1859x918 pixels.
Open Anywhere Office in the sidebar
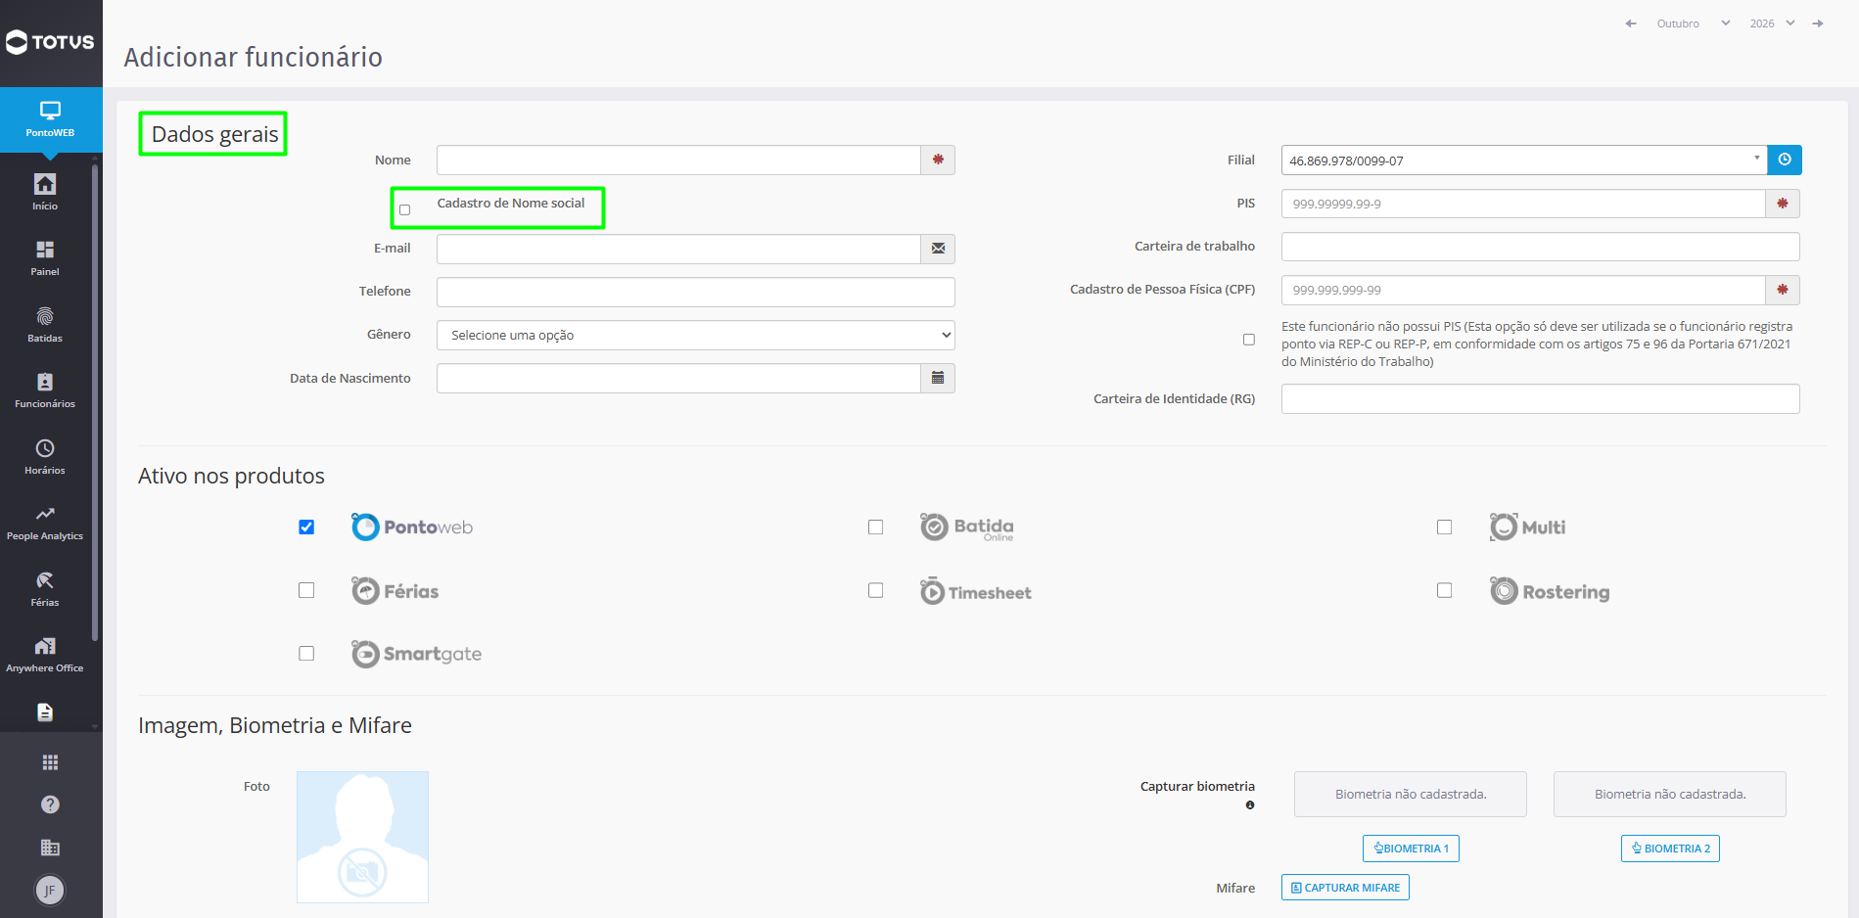click(45, 655)
